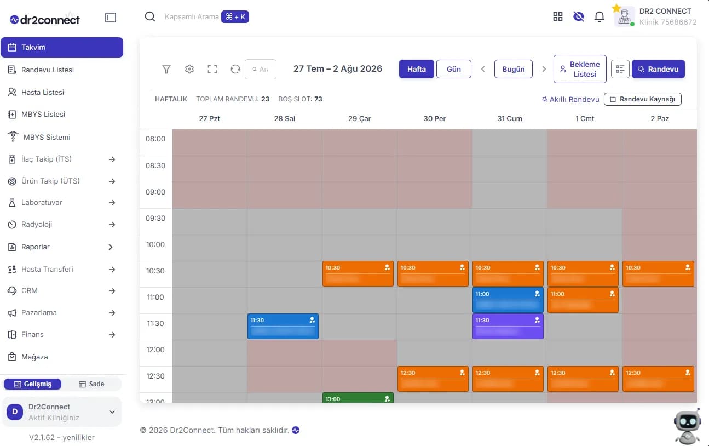Switch to the Sade interface mode
This screenshot has height=446, width=709.
click(x=91, y=384)
